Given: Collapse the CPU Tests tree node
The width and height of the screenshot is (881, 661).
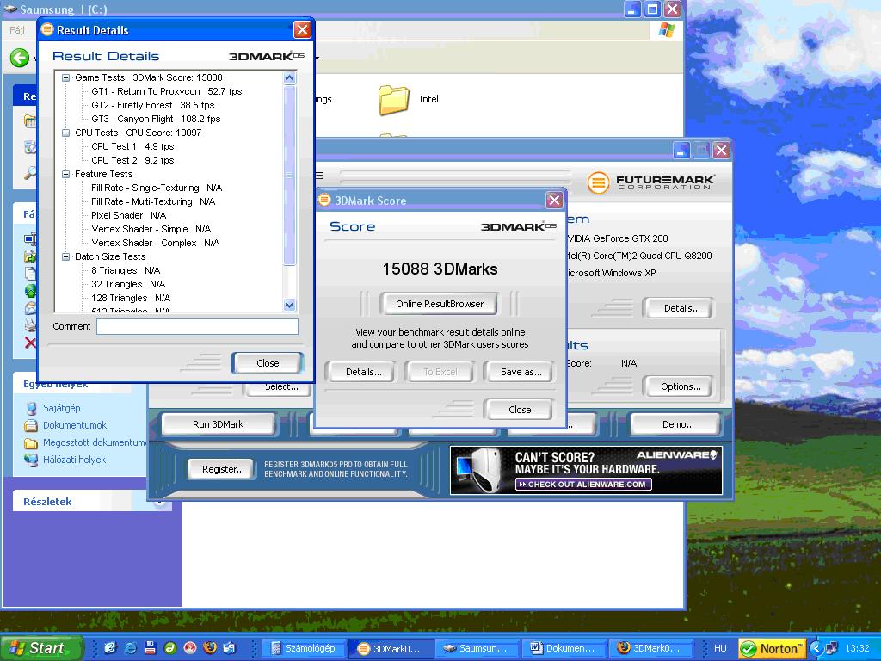Looking at the screenshot, I should 65,133.
